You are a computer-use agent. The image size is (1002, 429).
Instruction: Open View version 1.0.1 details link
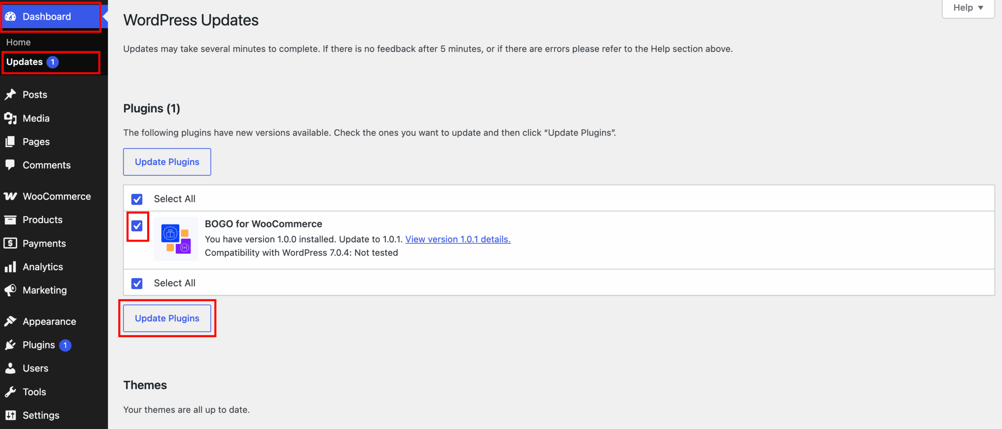point(458,239)
